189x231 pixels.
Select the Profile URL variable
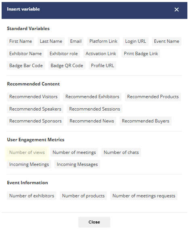pos(103,65)
